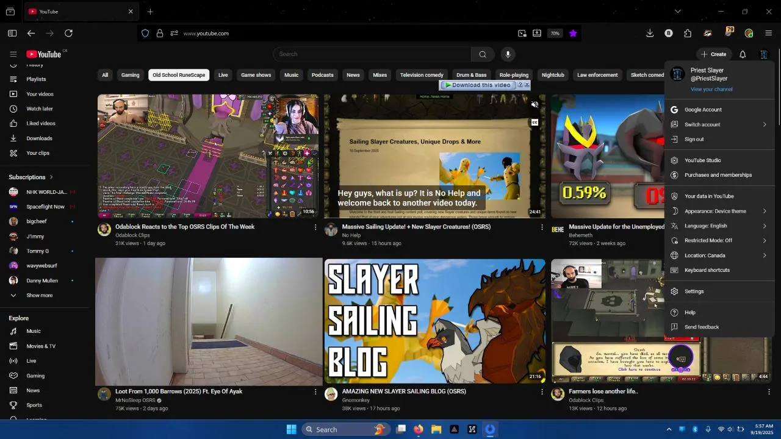This screenshot has width=781, height=439.
Task: Open Liked videos in sidebar
Action: 41,123
